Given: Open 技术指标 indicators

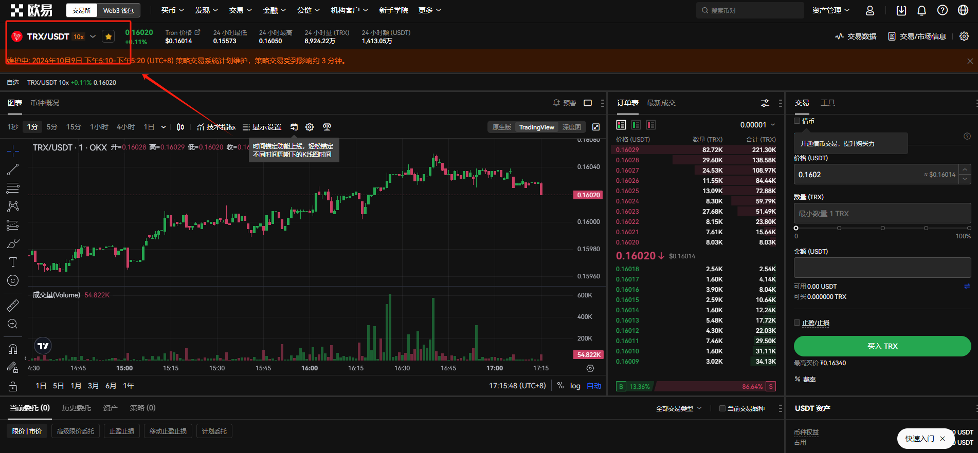Looking at the screenshot, I should coord(216,127).
